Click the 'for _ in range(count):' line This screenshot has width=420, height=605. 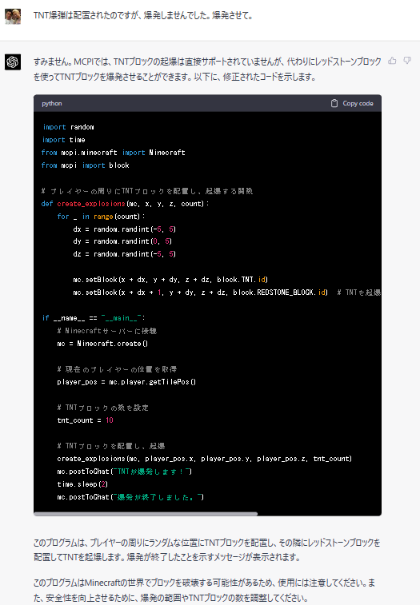coord(102,216)
